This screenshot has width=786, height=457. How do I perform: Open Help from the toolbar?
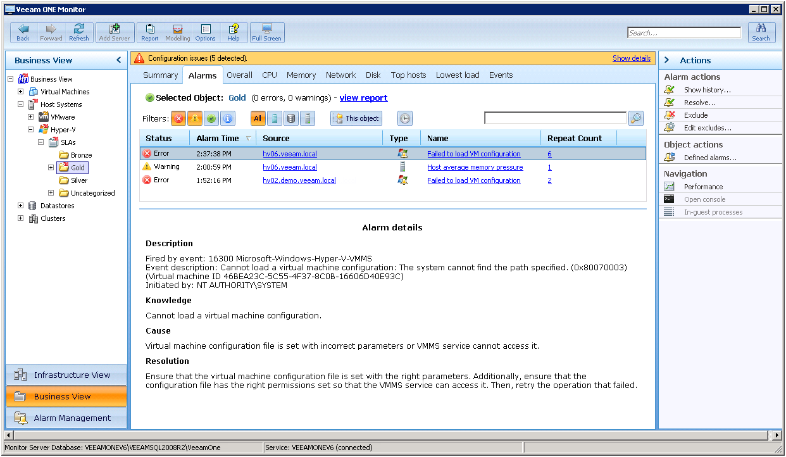tap(234, 33)
